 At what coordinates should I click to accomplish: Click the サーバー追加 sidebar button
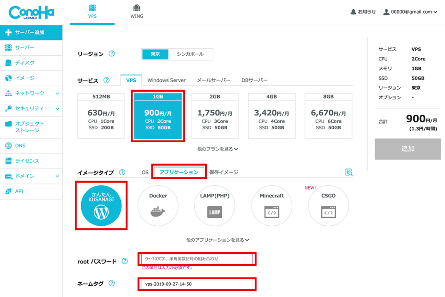(31, 32)
